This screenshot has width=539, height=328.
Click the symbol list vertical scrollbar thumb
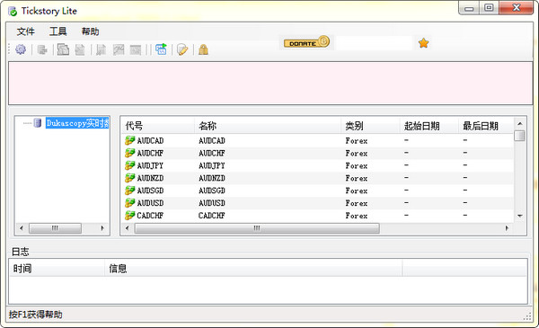(520, 136)
